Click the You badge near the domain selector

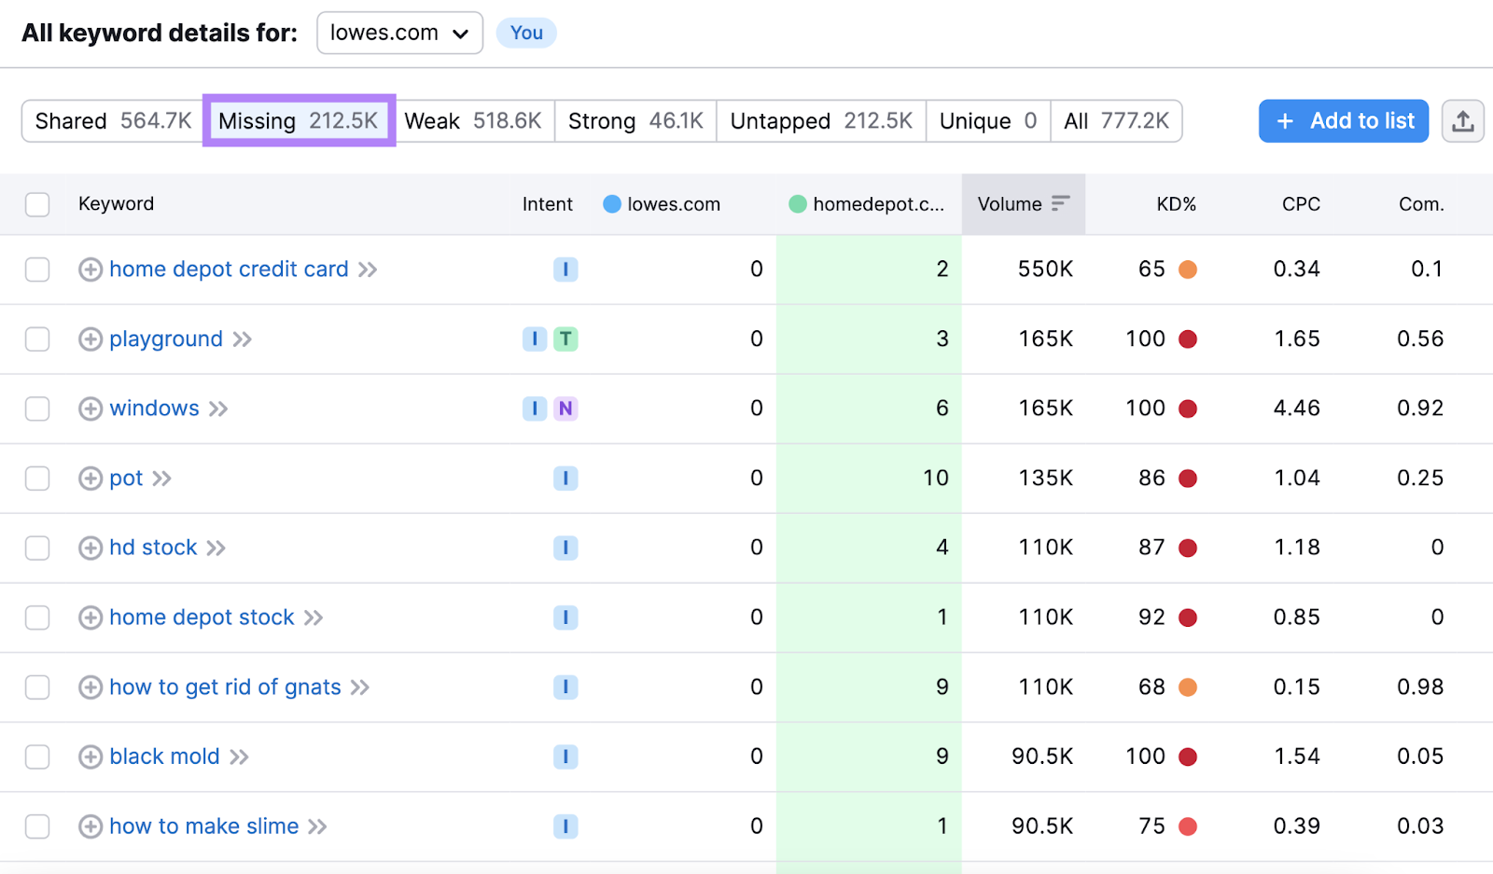pyautogui.click(x=525, y=33)
